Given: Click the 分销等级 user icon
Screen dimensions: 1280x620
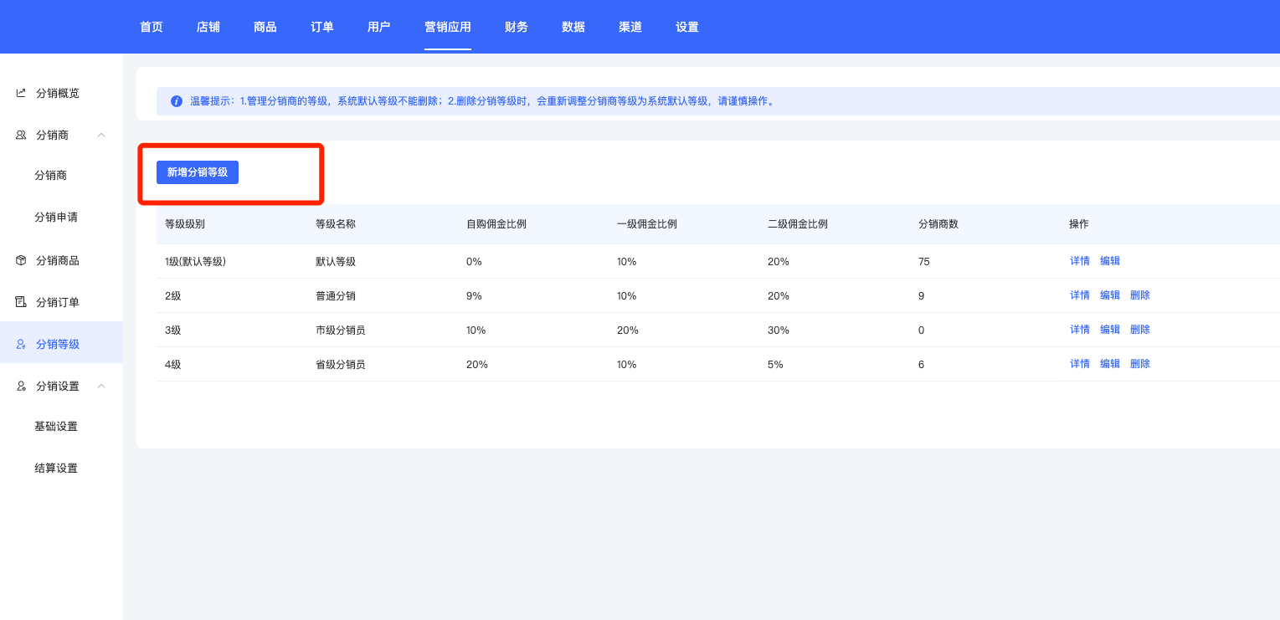Looking at the screenshot, I should [x=21, y=344].
